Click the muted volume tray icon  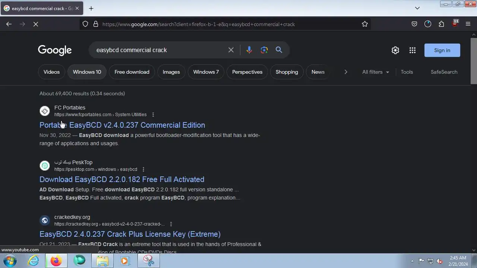[440, 261]
